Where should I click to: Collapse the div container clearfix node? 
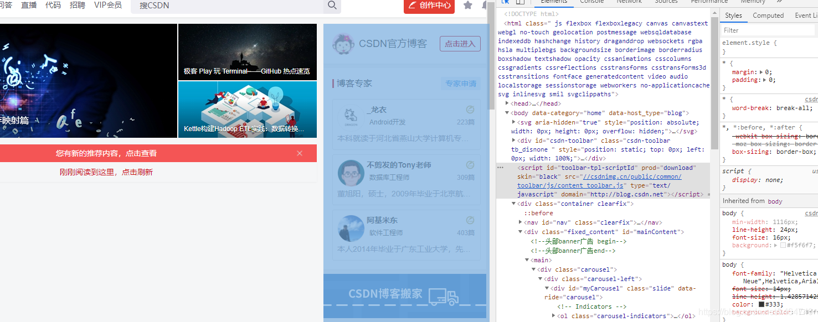click(x=514, y=204)
